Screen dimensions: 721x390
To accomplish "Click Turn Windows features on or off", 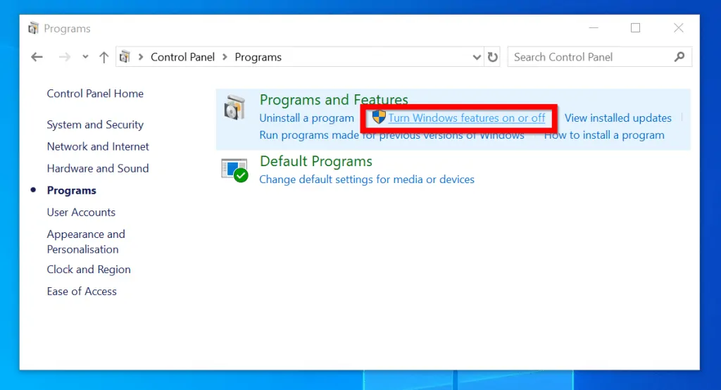I will click(x=467, y=118).
